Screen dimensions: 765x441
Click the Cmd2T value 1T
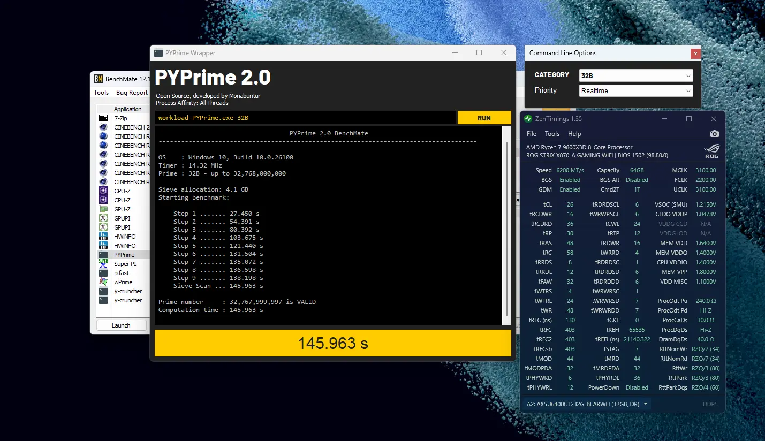[637, 189]
